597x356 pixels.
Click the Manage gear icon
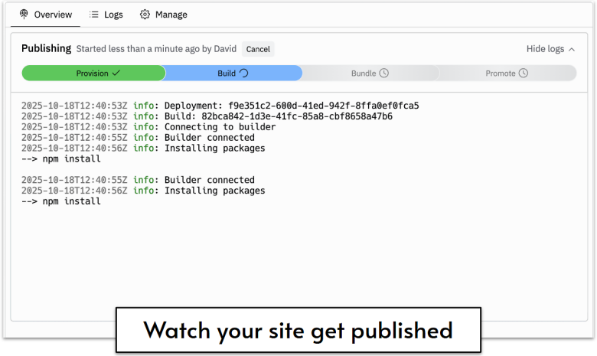(145, 15)
